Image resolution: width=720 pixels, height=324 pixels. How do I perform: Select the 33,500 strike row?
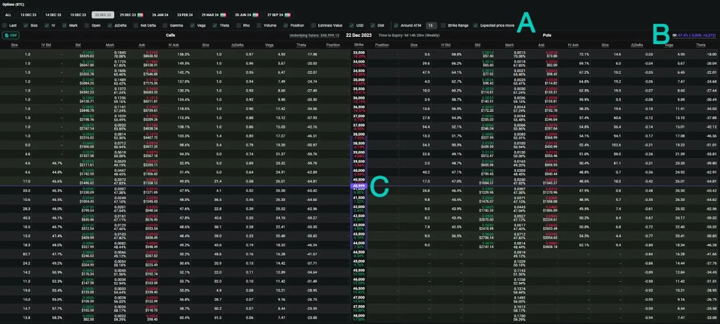pos(359,54)
